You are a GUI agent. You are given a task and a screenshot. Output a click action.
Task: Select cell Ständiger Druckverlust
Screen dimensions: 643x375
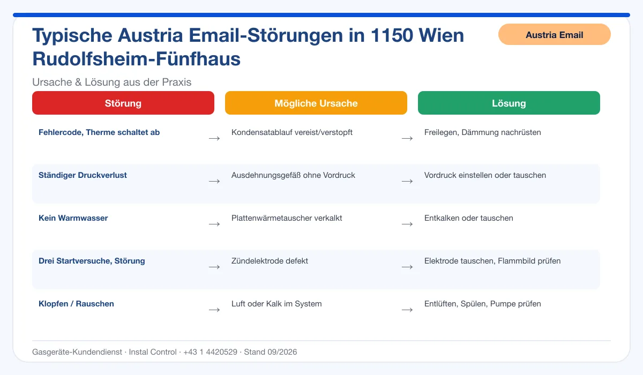tap(83, 175)
